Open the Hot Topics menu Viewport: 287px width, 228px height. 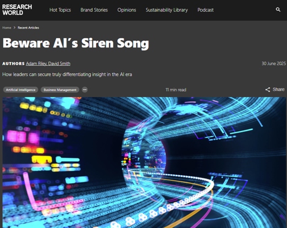60,10
